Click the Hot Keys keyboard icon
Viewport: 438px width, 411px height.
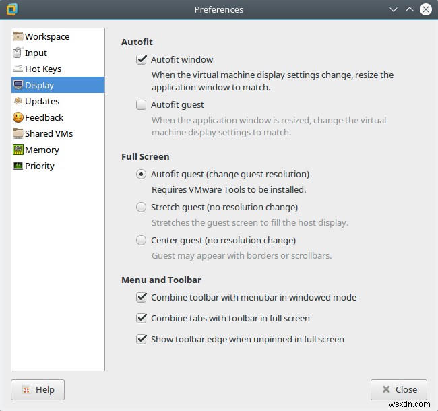[18, 69]
